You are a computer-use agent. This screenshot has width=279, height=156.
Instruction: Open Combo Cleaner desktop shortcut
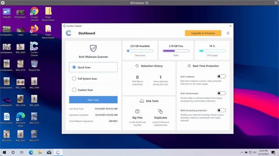pos(34,49)
